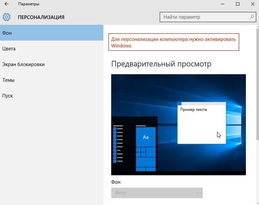The height and width of the screenshot is (205, 259).
Task: Click the Aa tile in preview
Action: click(x=146, y=137)
